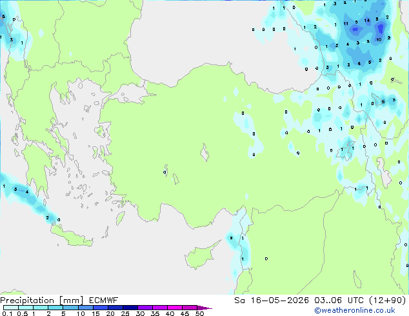
Task: Pick the dark navy 25 to 30 swatch
Action: (x=130, y=308)
